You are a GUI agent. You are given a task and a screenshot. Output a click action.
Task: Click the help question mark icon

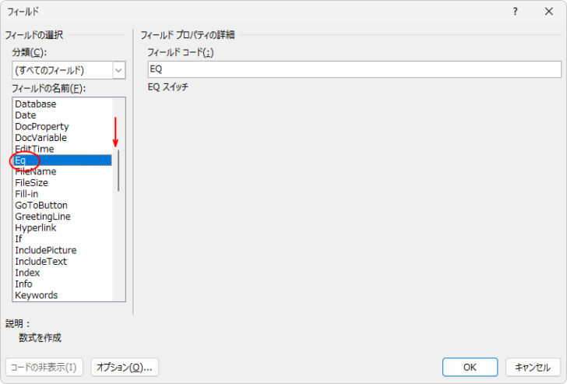pyautogui.click(x=516, y=12)
